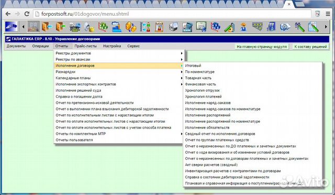
Task: Open the green ruler and pencil icon
Action: coord(229,27)
